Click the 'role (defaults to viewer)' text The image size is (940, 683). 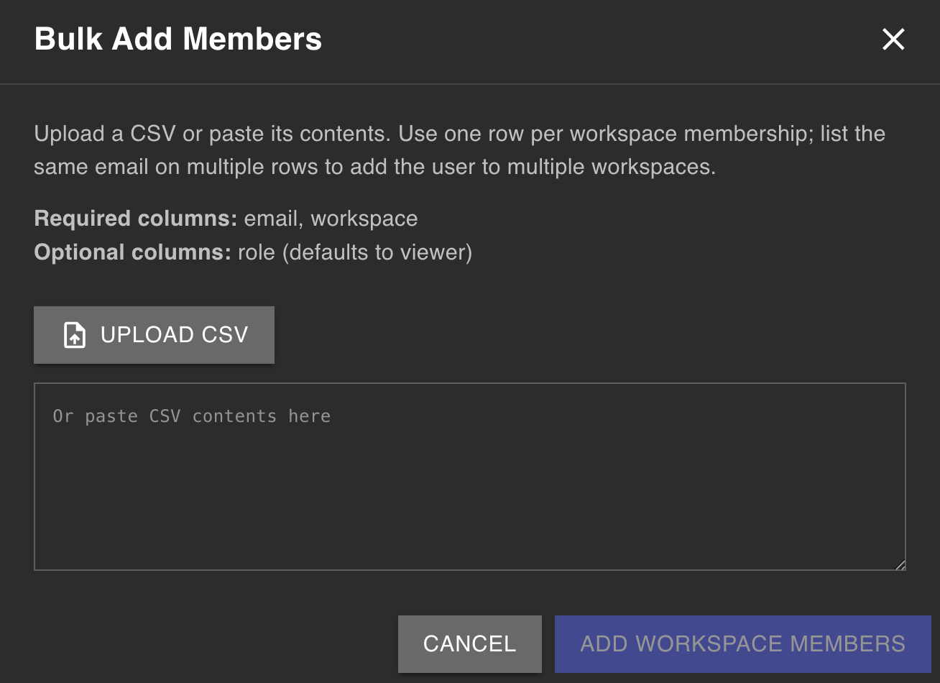tap(355, 252)
